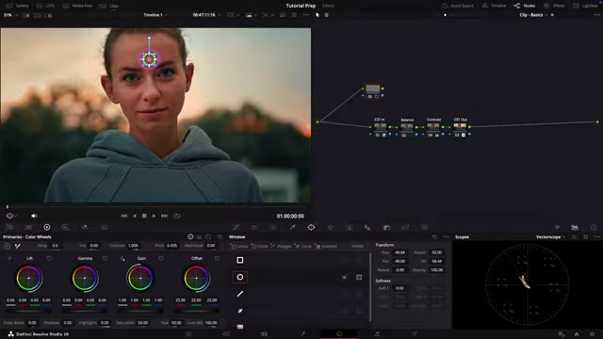Screen dimensions: 603x339
Task: Enable the Gradient window shape
Action: pyautogui.click(x=240, y=327)
